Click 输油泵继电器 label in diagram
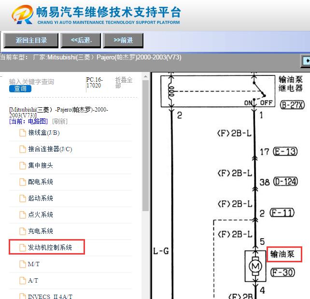 click(x=290, y=84)
